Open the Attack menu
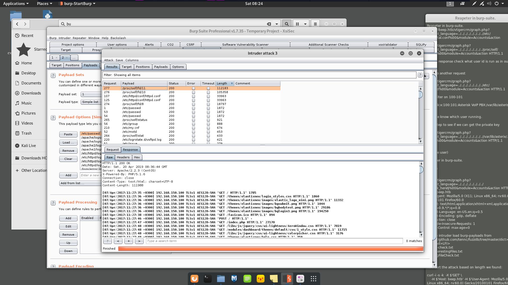508x285 pixels. click(109, 60)
